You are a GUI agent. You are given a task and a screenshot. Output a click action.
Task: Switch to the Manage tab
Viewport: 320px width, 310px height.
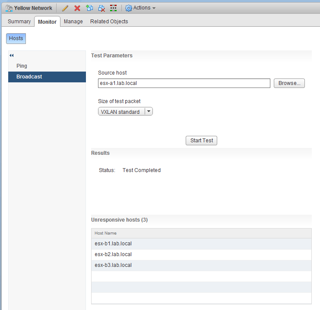click(73, 22)
